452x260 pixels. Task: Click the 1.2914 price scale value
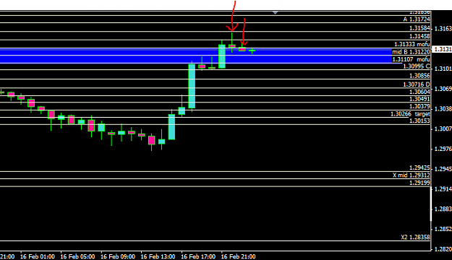[x=443, y=189]
